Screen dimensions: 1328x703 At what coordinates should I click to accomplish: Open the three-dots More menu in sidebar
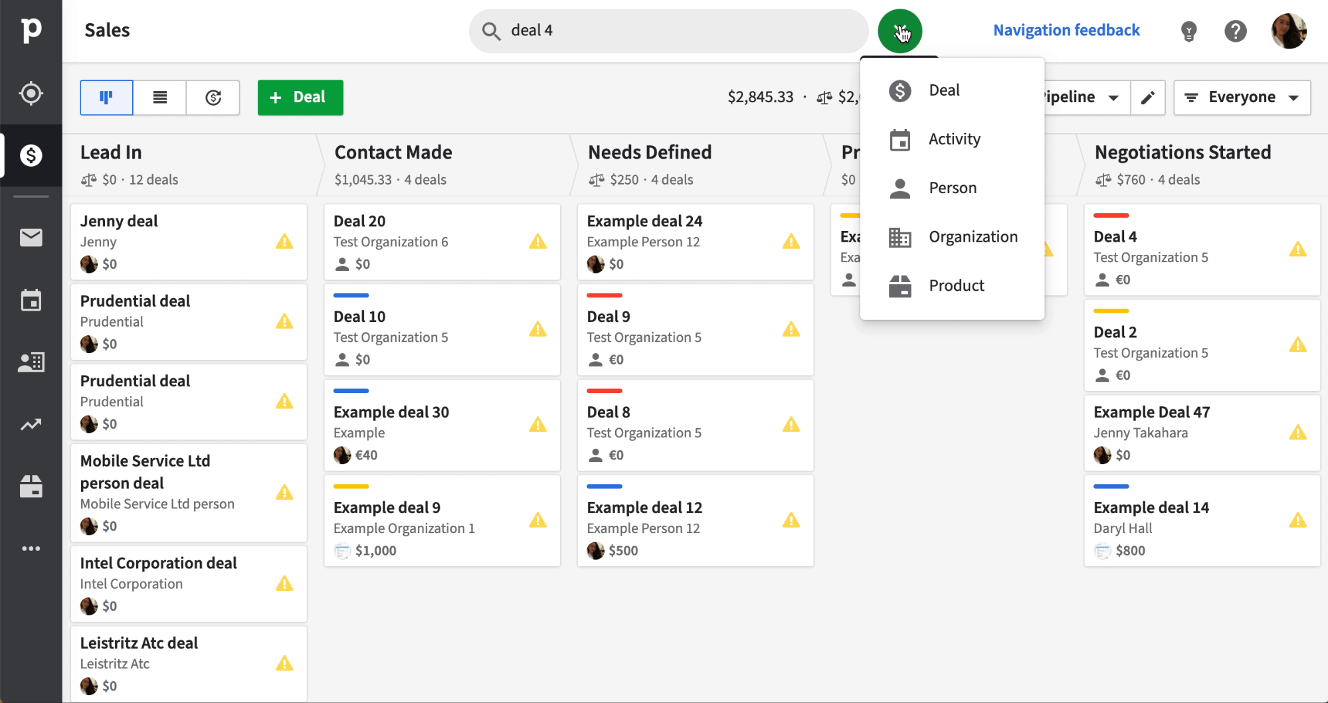[x=31, y=549]
